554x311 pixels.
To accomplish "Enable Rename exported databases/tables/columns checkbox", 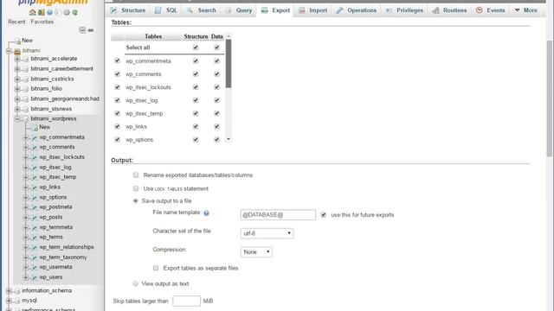I will click(136, 175).
